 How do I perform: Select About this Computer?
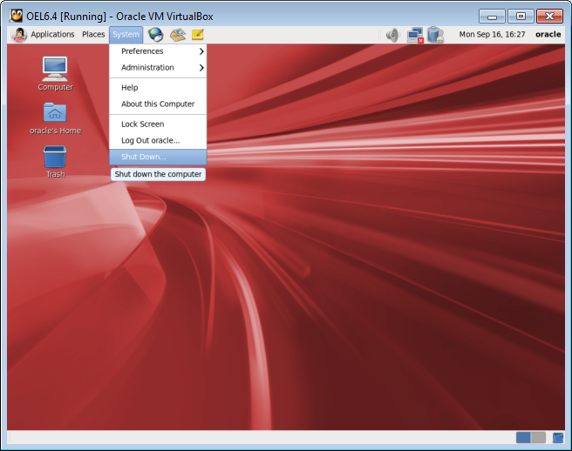tap(158, 104)
